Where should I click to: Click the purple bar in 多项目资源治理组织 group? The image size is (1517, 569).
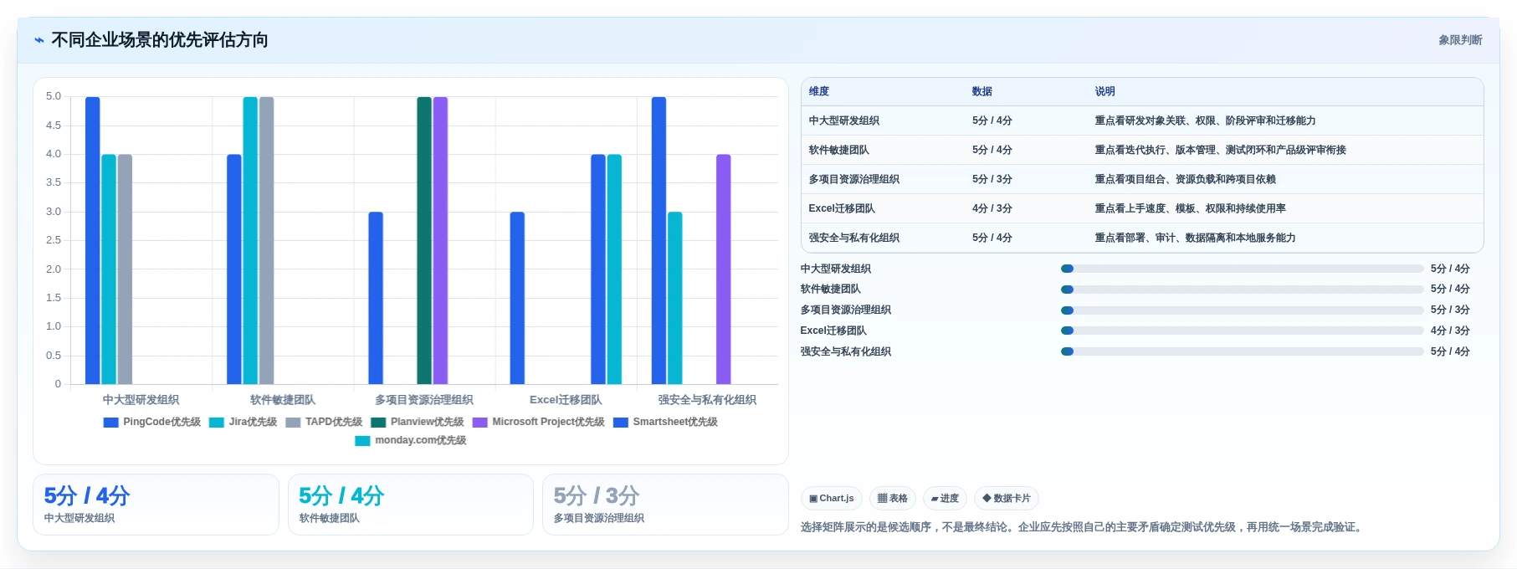click(x=440, y=241)
